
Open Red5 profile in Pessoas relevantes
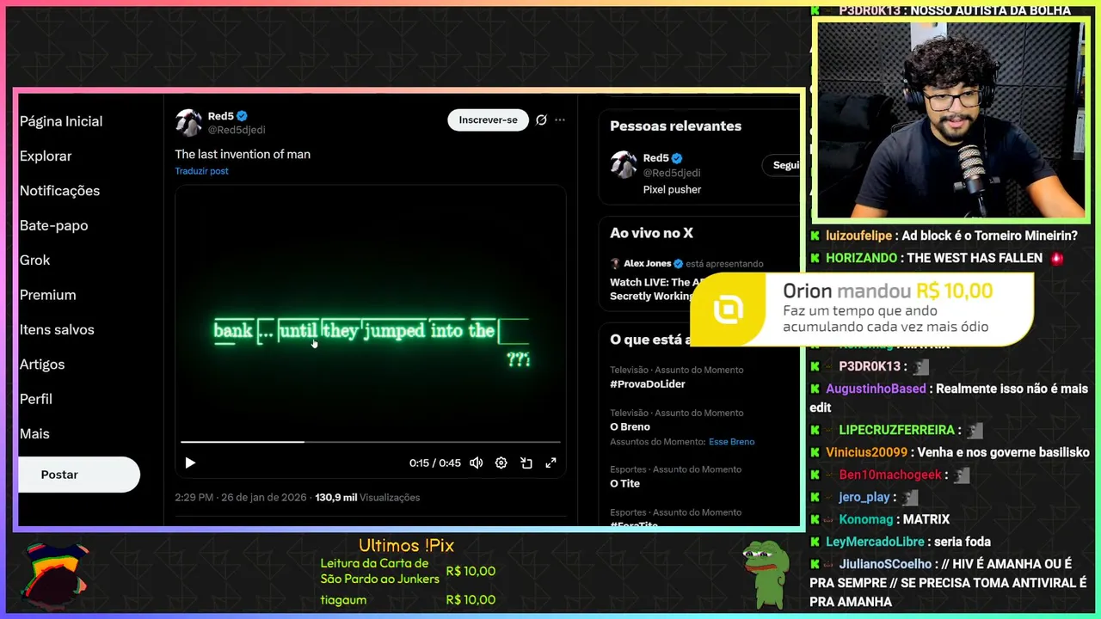click(x=655, y=158)
